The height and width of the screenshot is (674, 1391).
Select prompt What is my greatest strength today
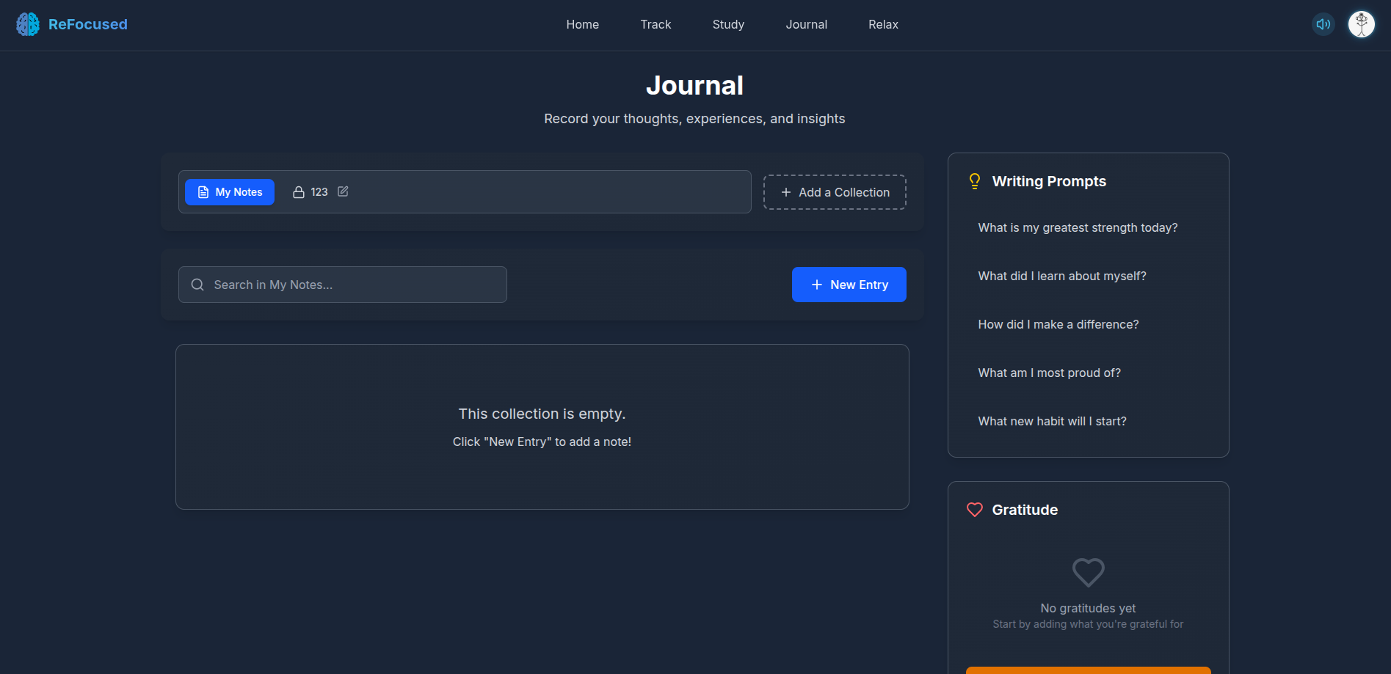(1078, 227)
